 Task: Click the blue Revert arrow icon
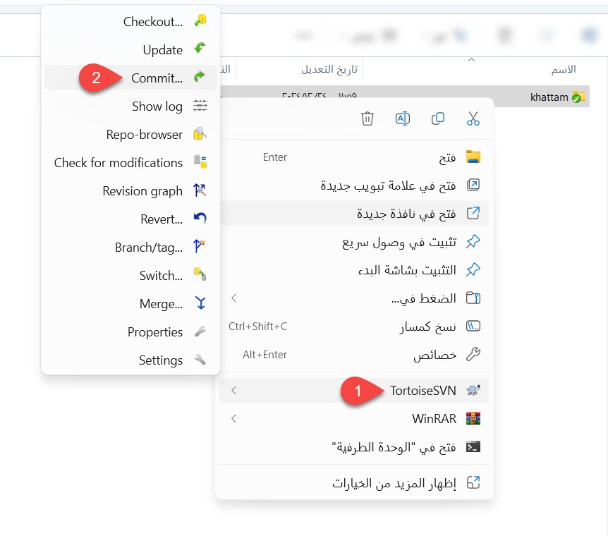tap(200, 219)
